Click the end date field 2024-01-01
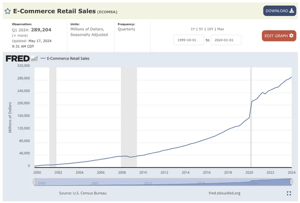 coord(226,40)
